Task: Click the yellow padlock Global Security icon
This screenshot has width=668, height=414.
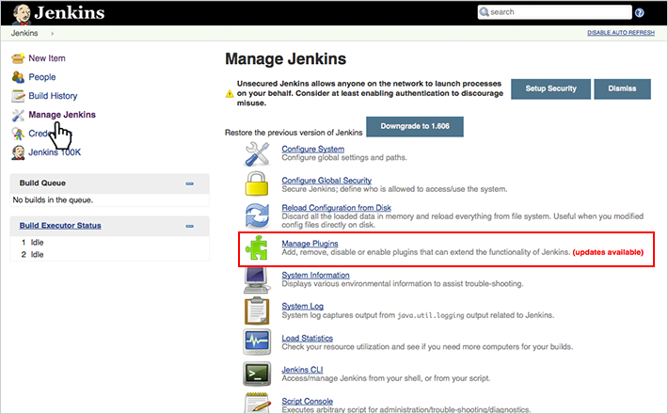Action: 257,184
